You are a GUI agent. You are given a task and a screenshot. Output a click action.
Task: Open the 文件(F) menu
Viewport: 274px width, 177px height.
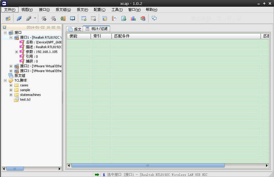tap(9, 9)
